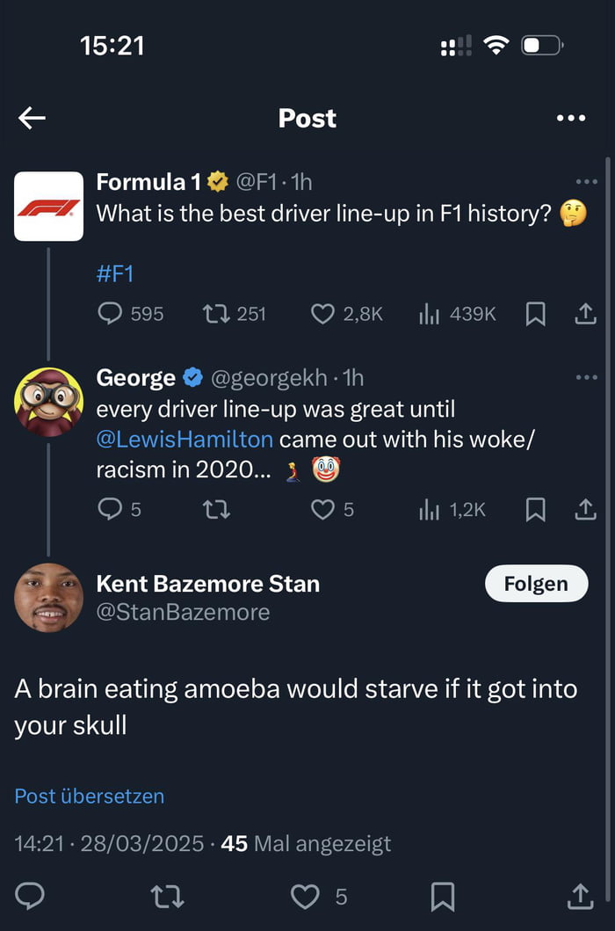Image resolution: width=615 pixels, height=931 pixels.
Task: Share the main post via bottom share icon
Action: (580, 896)
